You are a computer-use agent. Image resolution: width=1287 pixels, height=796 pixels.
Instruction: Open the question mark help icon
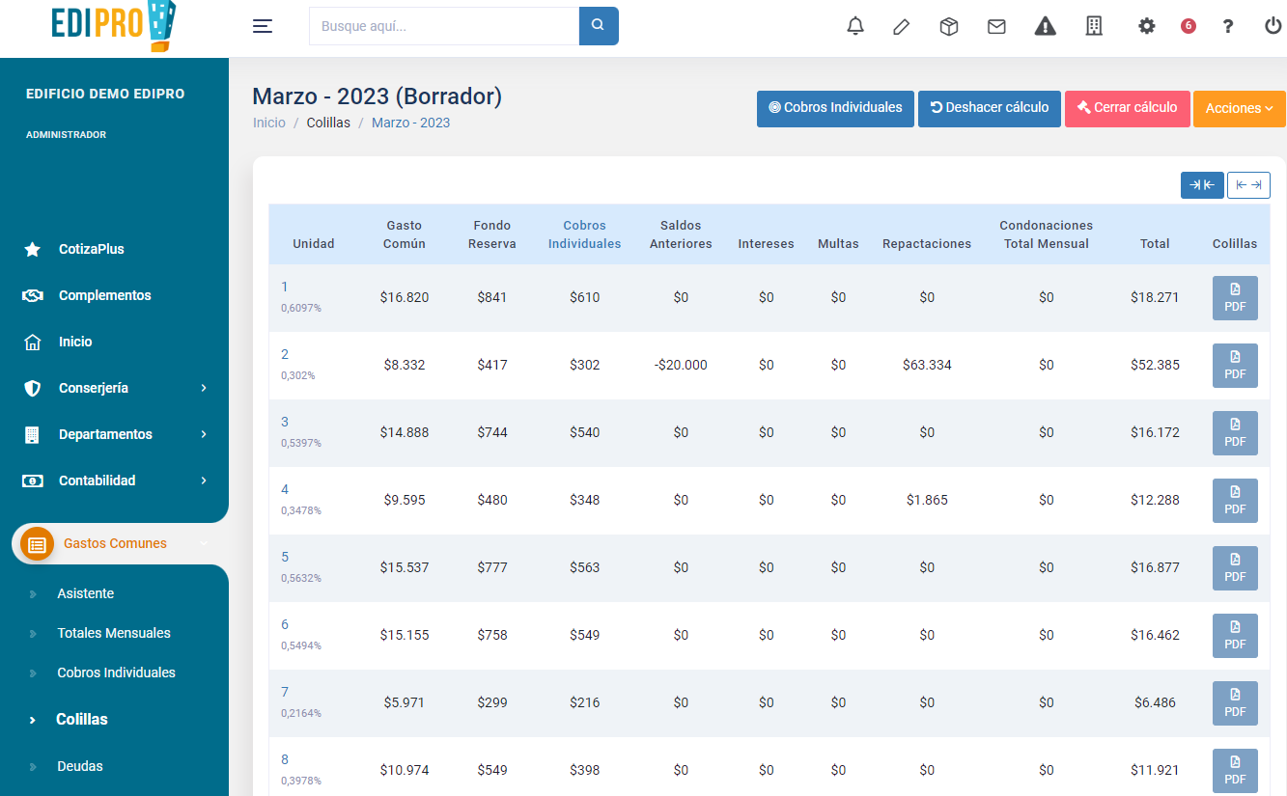coord(1228,26)
